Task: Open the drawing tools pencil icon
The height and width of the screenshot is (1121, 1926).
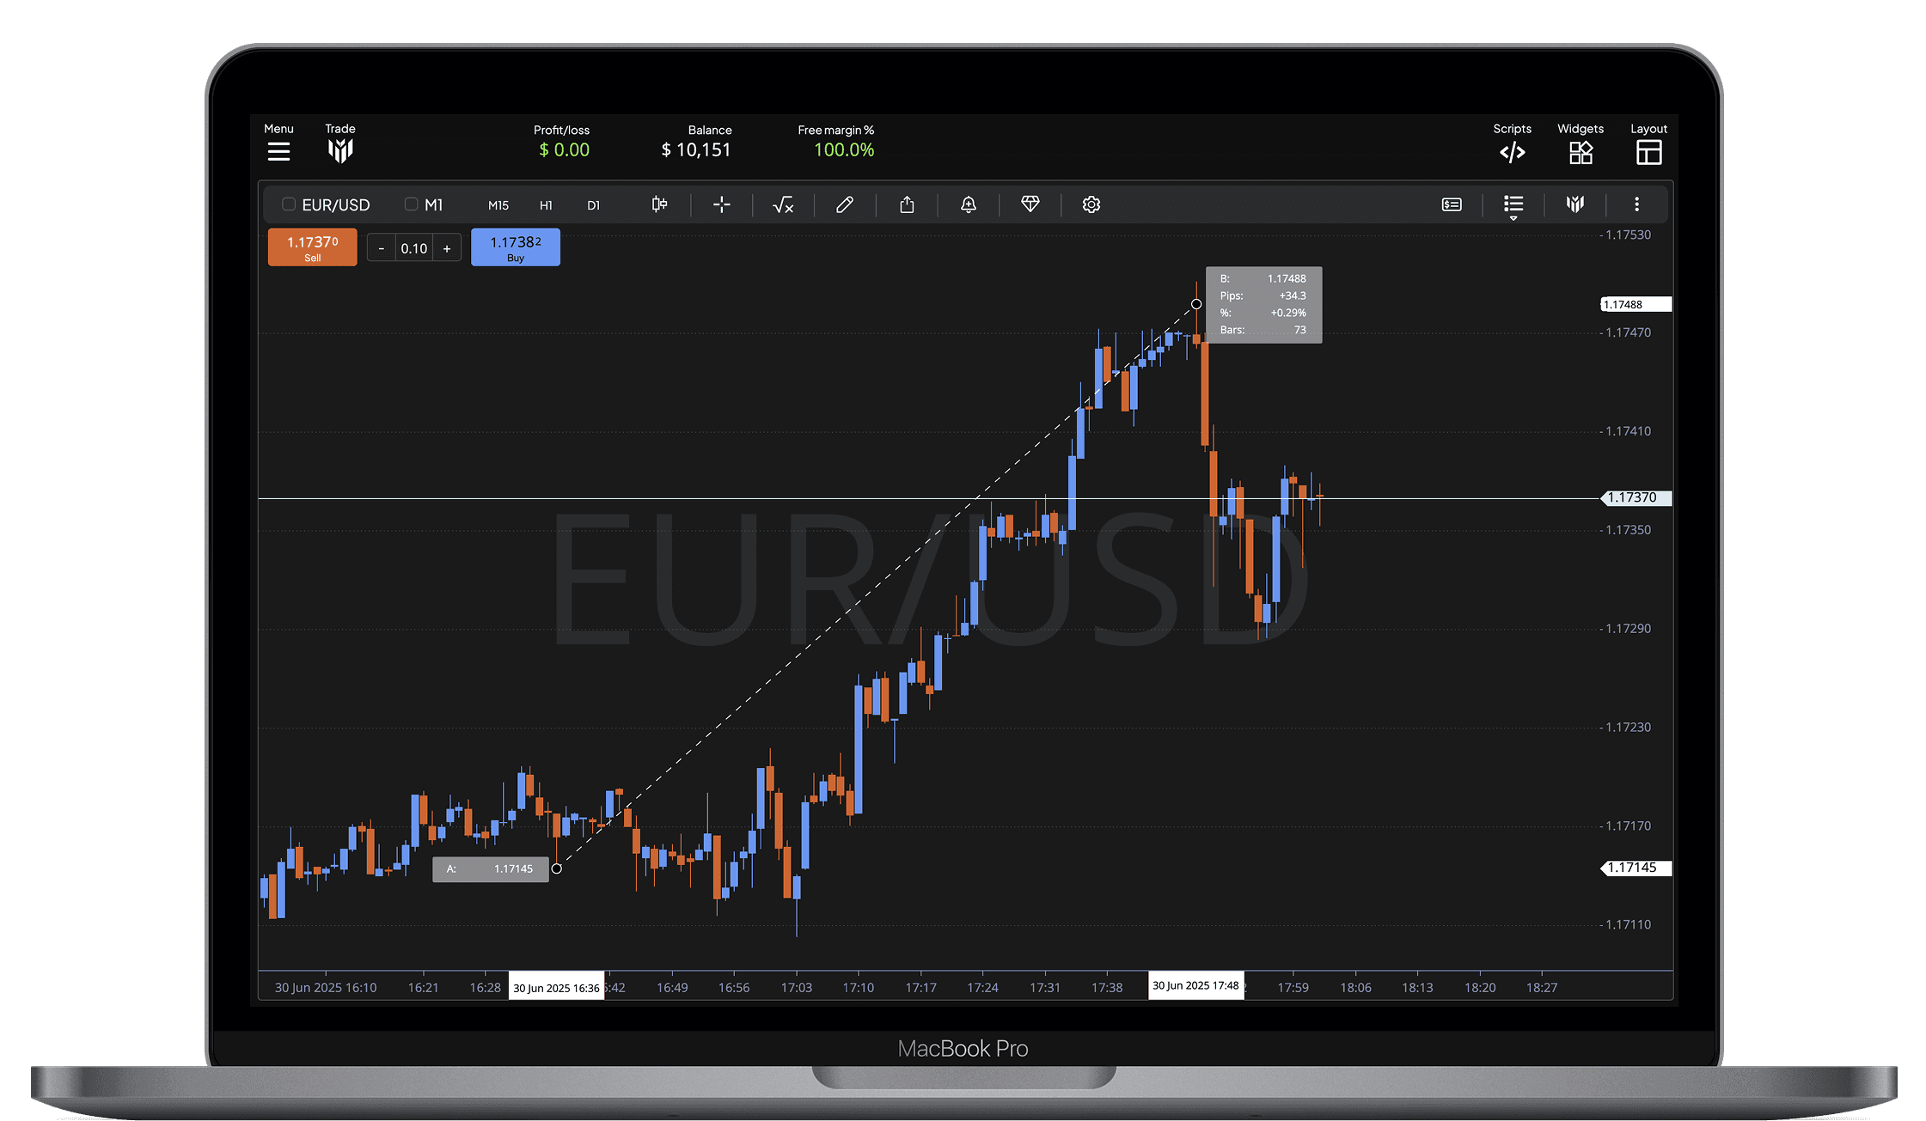Action: coord(845,204)
